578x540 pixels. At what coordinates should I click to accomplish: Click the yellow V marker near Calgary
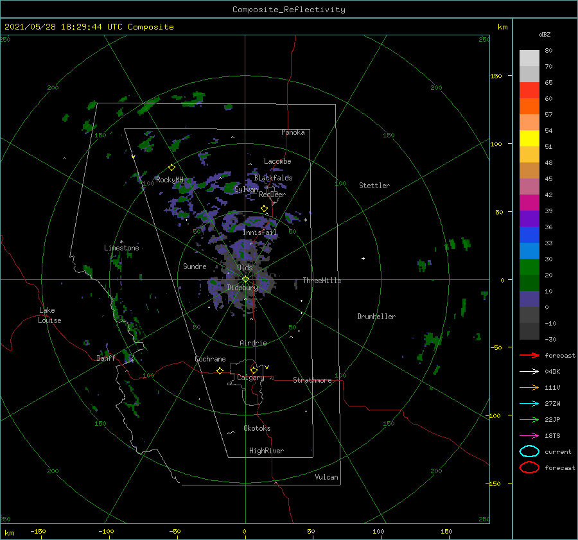tap(267, 367)
